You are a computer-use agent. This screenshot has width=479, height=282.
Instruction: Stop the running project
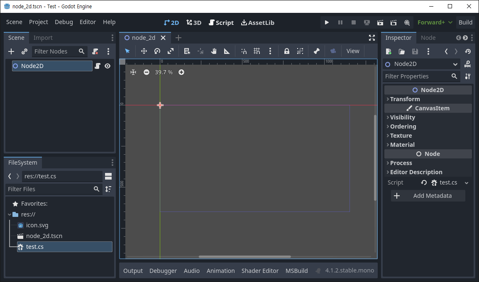click(x=354, y=22)
